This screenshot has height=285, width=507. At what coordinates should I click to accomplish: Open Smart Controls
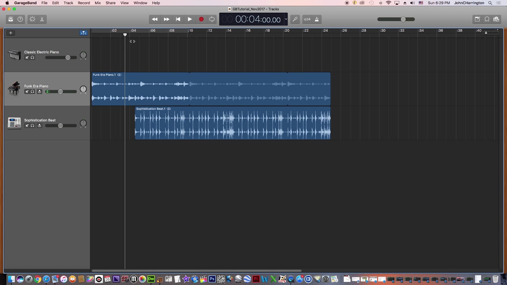[32, 19]
